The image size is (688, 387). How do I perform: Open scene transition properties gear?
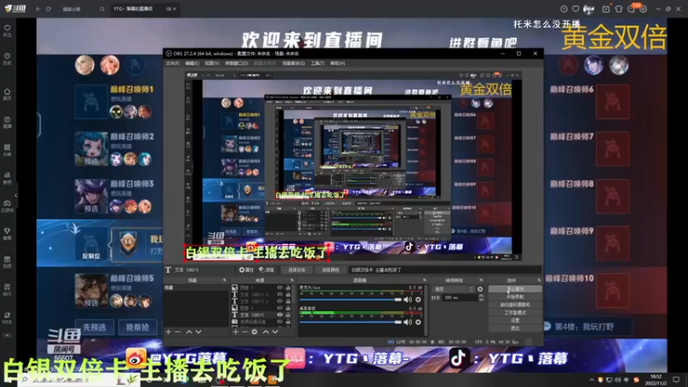[x=480, y=289]
